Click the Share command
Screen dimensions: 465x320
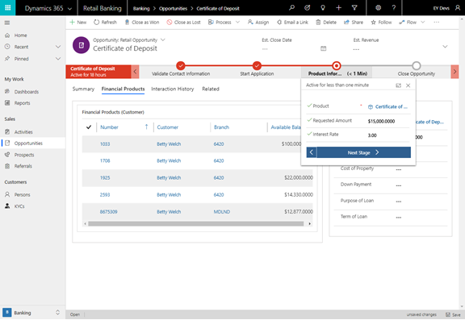pyautogui.click(x=354, y=23)
